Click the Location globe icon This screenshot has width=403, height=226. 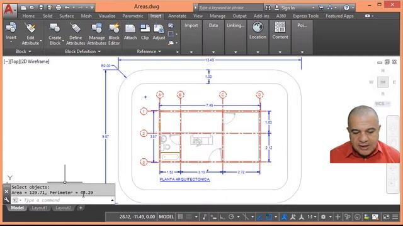pos(258,27)
